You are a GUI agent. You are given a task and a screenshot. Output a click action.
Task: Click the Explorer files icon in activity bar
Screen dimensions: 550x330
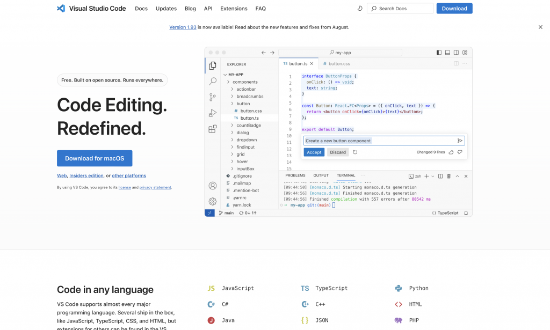(213, 65)
